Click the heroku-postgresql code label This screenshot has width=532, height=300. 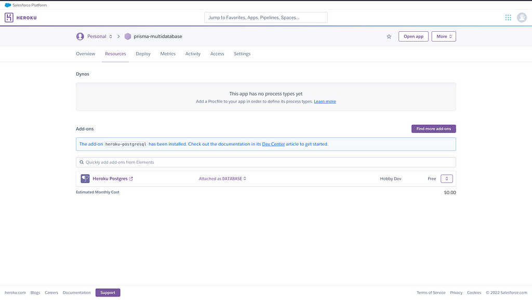coord(126,144)
